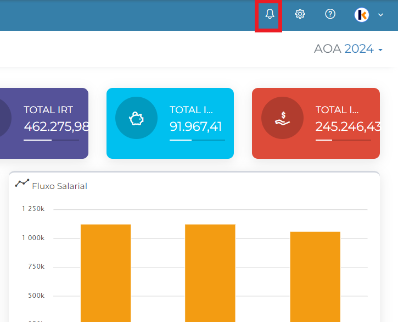
Task: Click the 462.275,98 value
Action: click(56, 126)
